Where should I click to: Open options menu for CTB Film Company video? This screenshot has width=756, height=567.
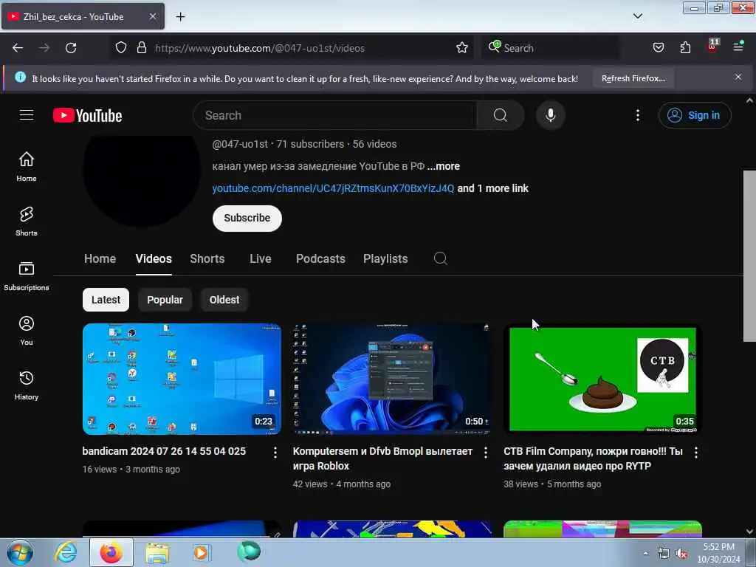pyautogui.click(x=695, y=453)
